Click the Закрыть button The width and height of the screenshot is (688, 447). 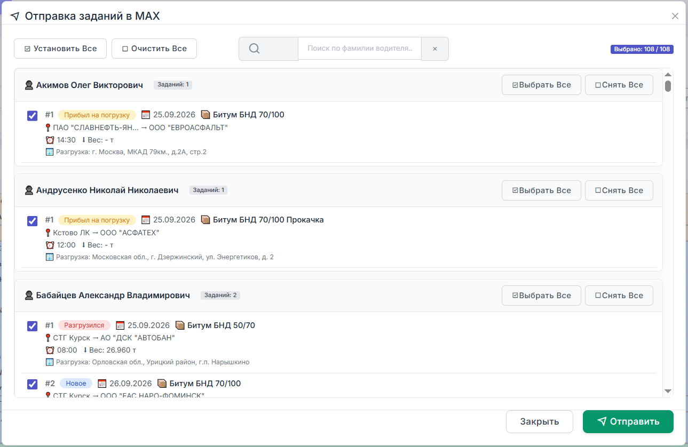(539, 421)
